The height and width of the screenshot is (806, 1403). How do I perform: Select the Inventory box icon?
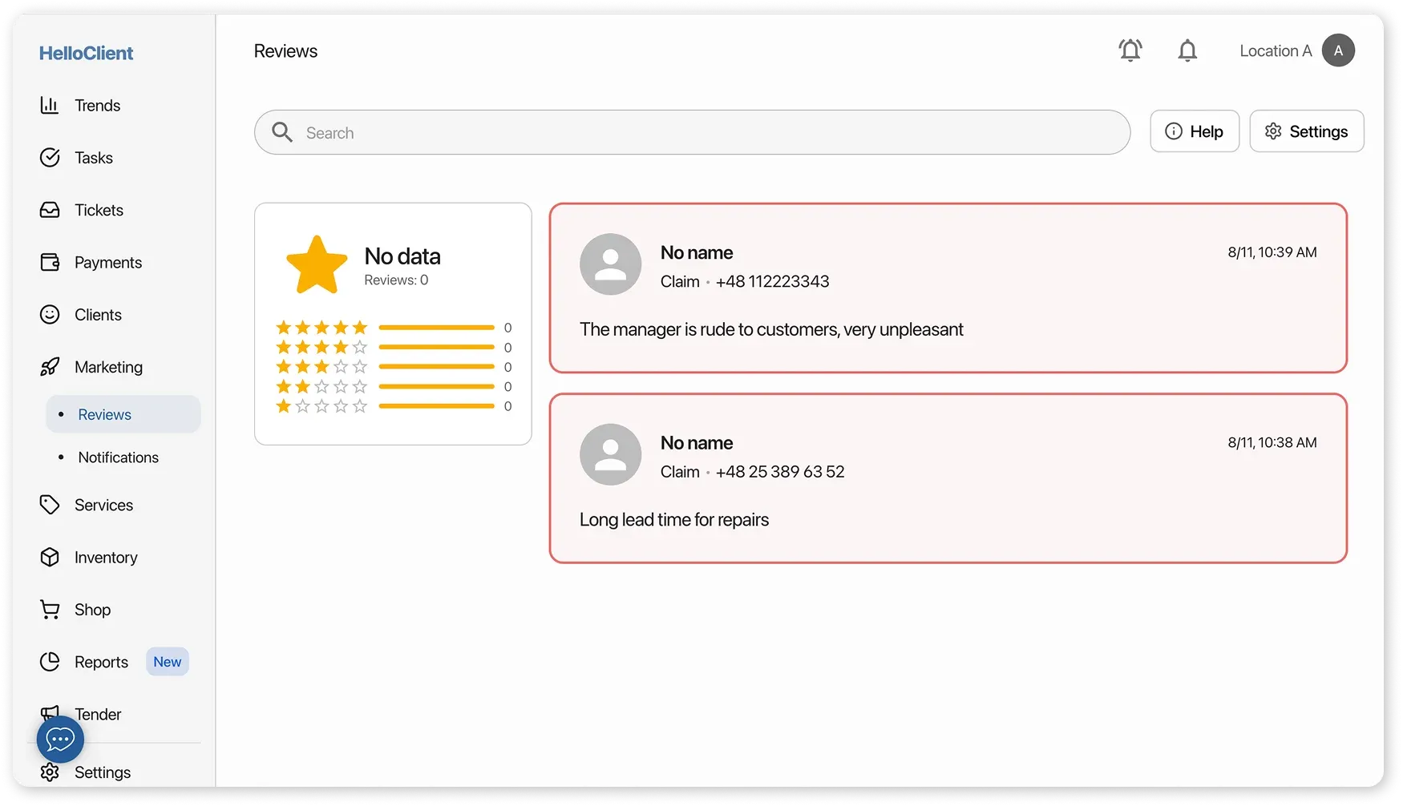50,557
